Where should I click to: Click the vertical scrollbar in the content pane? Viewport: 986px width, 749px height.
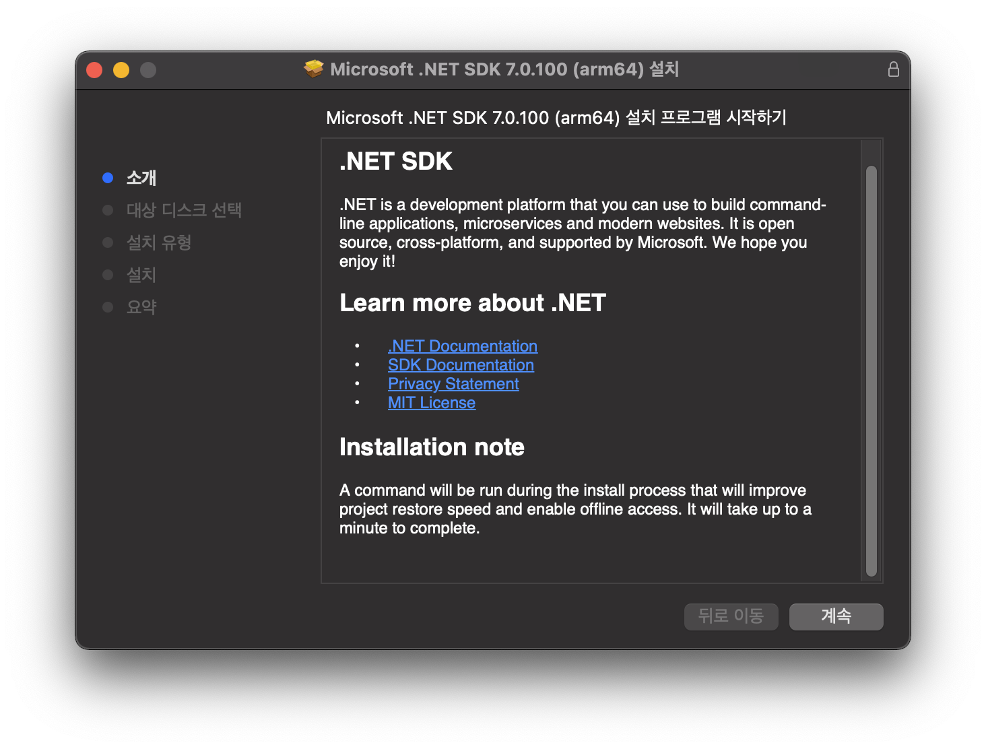872,371
